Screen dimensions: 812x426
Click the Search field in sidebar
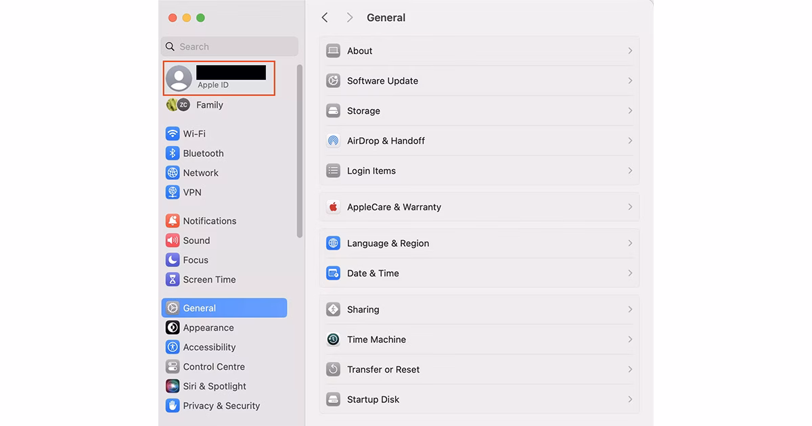point(230,47)
